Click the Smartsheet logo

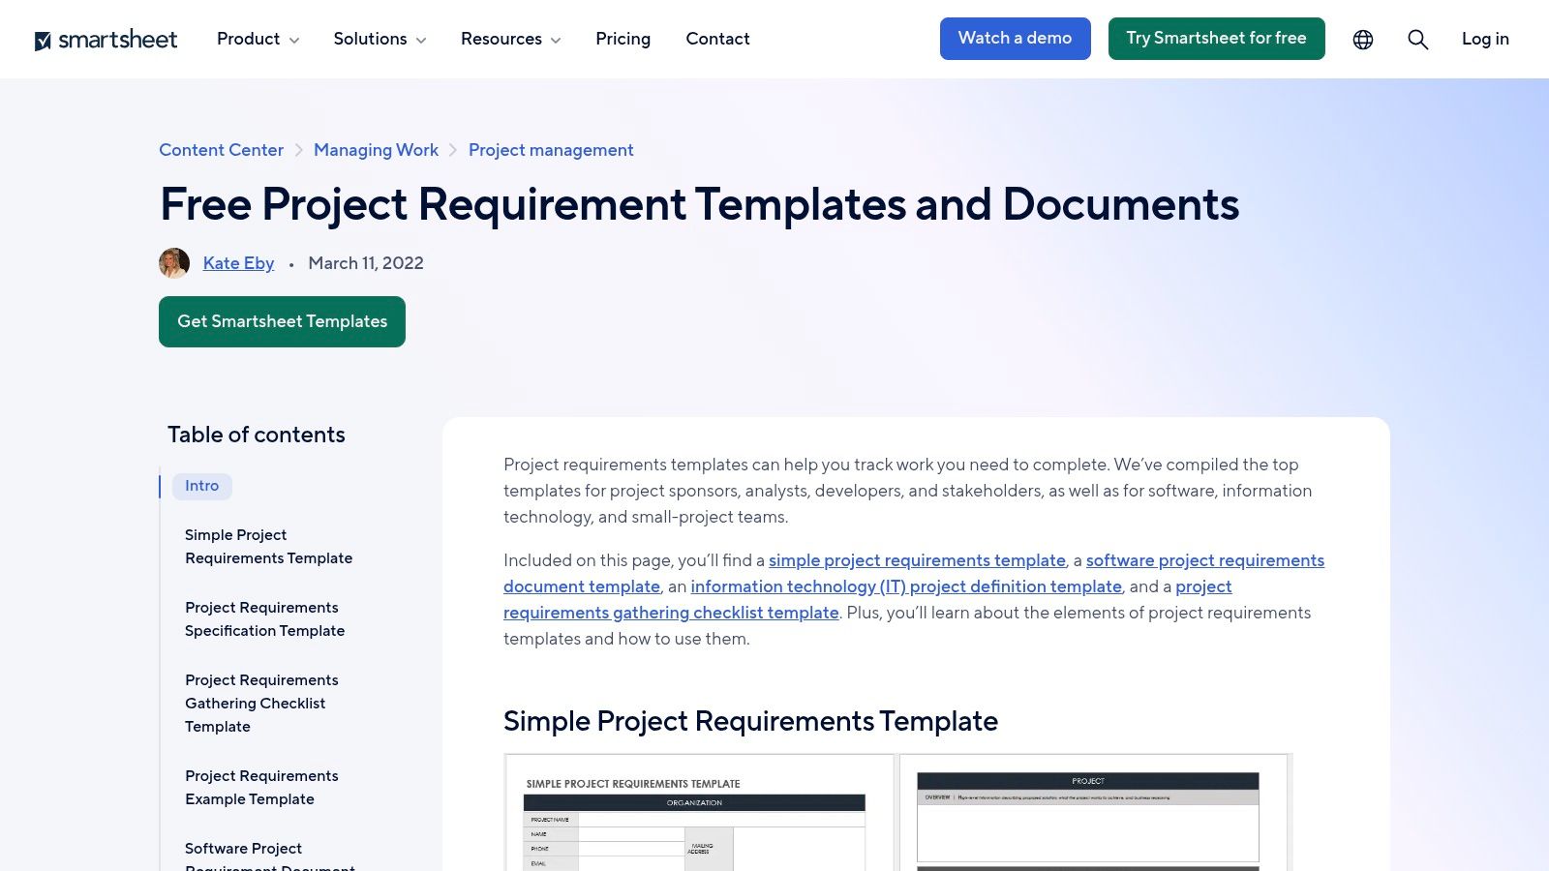click(106, 40)
